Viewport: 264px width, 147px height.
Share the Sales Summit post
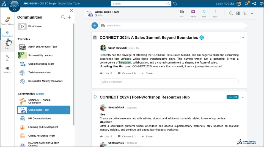pyautogui.click(x=147, y=73)
